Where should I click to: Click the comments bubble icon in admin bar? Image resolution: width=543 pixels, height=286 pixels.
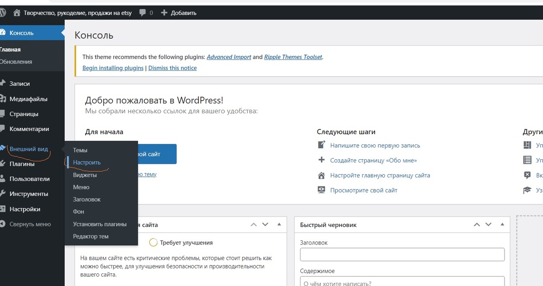click(143, 13)
